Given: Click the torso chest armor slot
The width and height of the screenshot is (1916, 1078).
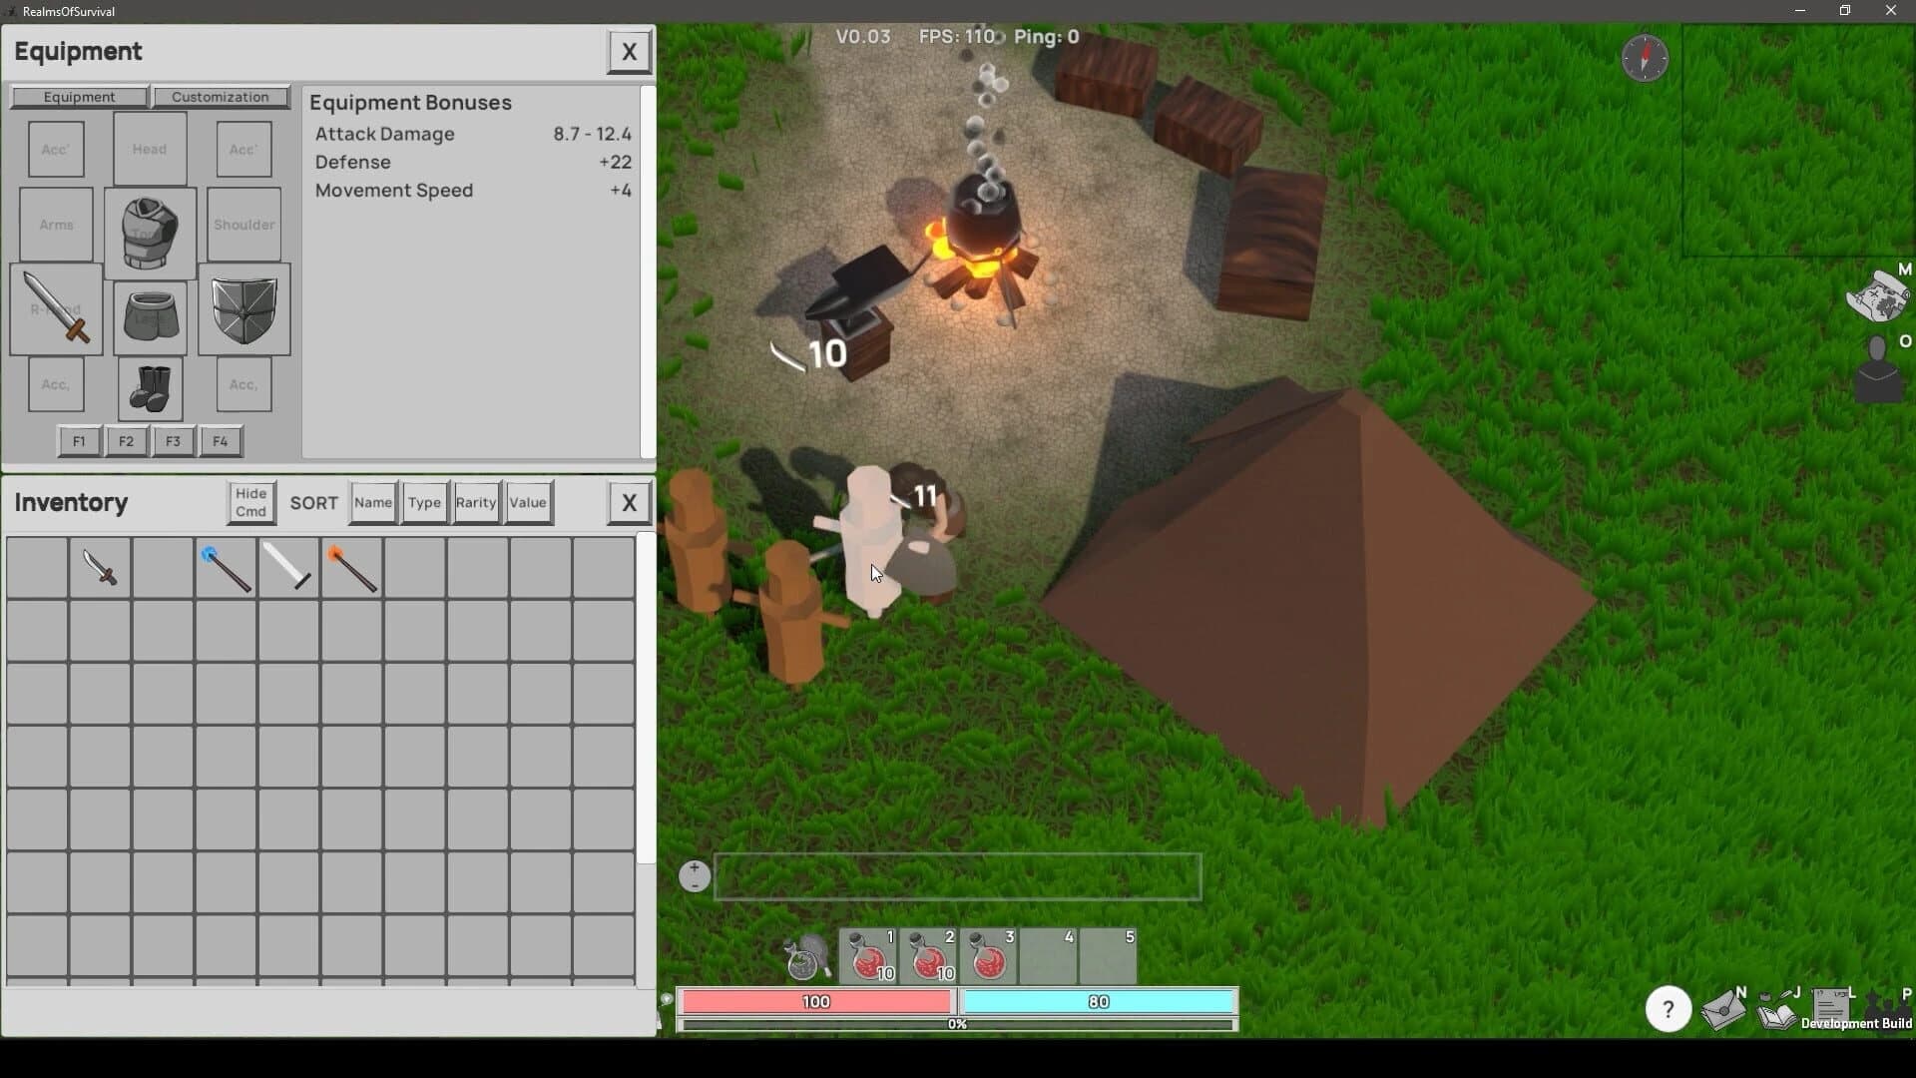Looking at the screenshot, I should coord(150,234).
